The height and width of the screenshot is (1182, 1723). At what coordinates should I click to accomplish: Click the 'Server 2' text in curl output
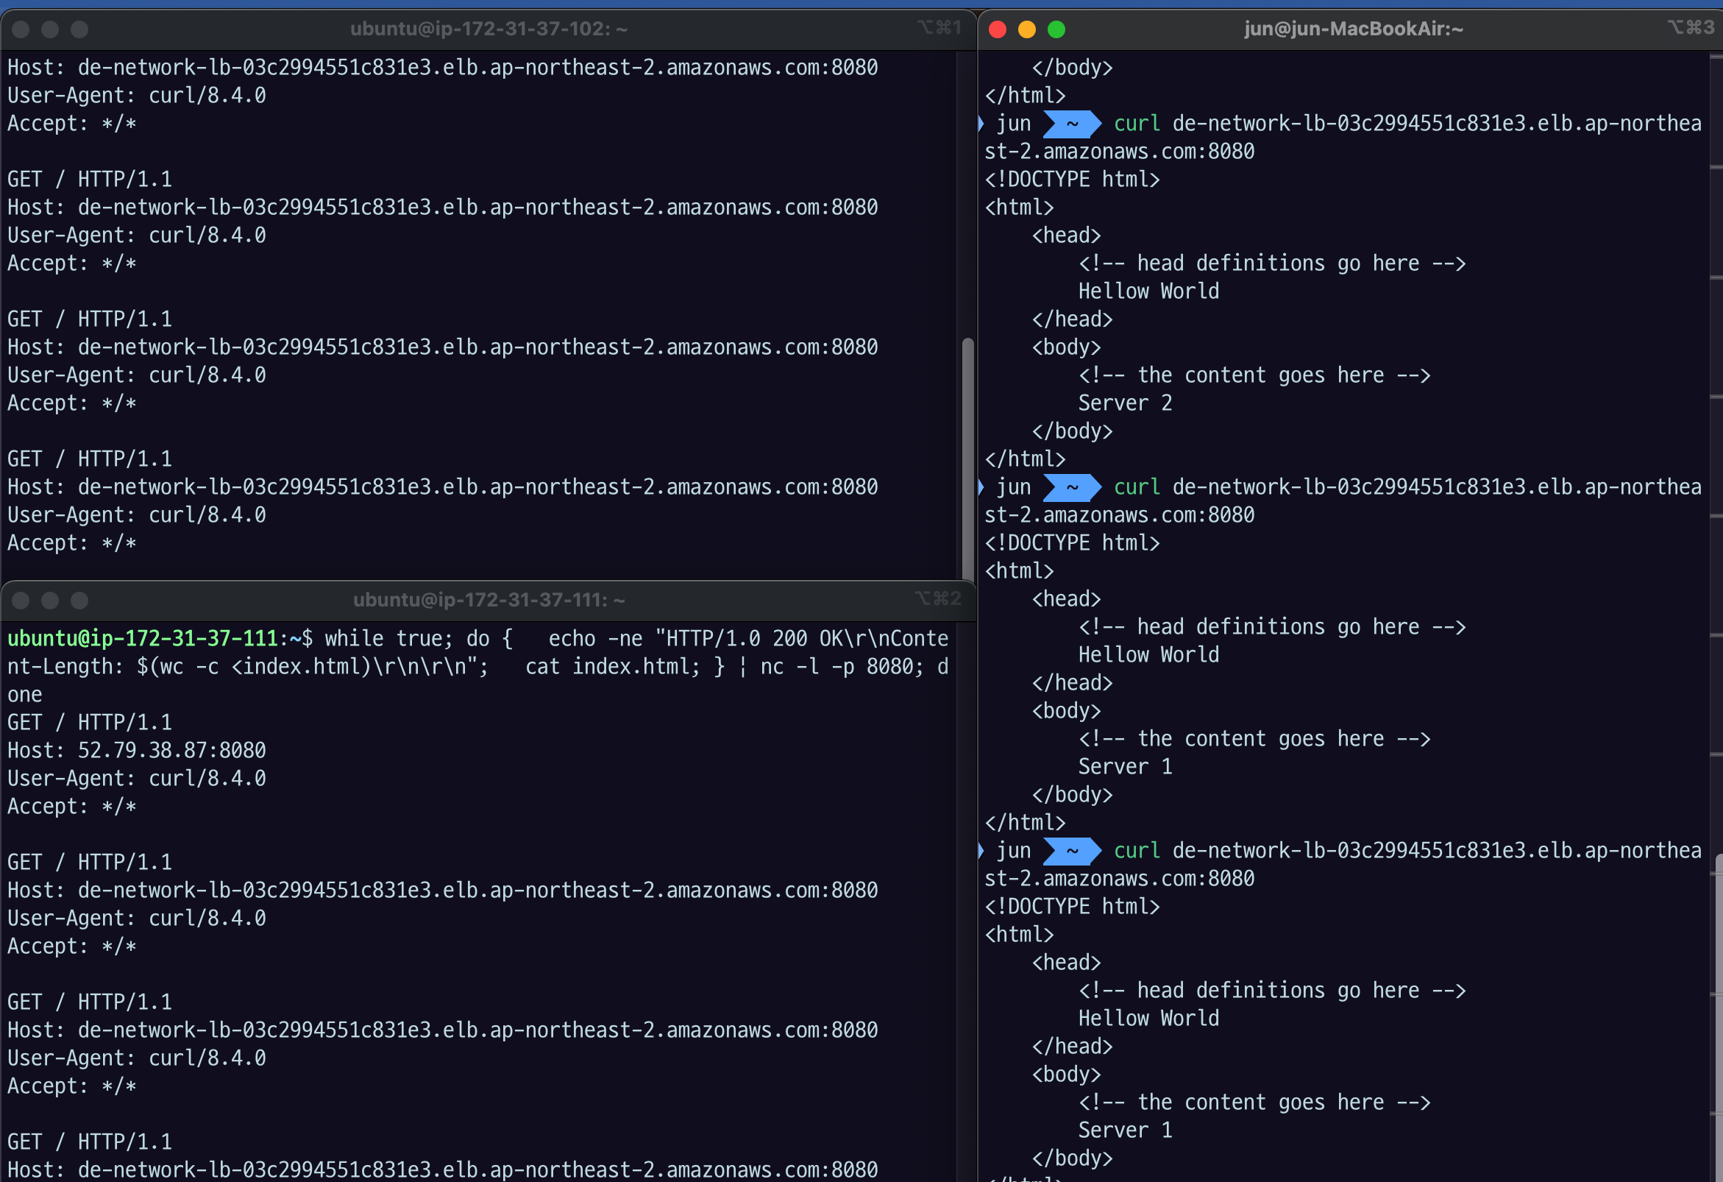click(x=1124, y=403)
